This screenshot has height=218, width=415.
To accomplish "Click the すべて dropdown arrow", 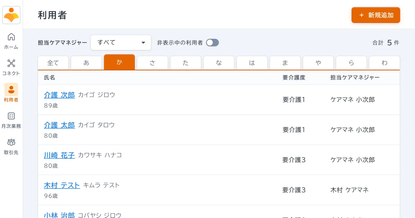I will pyautogui.click(x=143, y=43).
